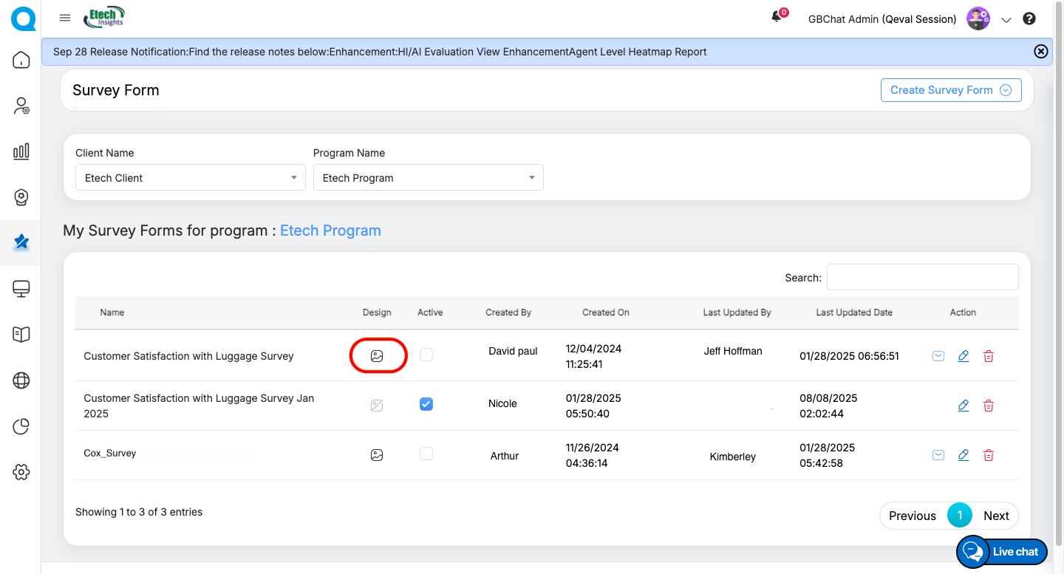Go to the Next page
This screenshot has width=1064, height=574.
point(996,516)
